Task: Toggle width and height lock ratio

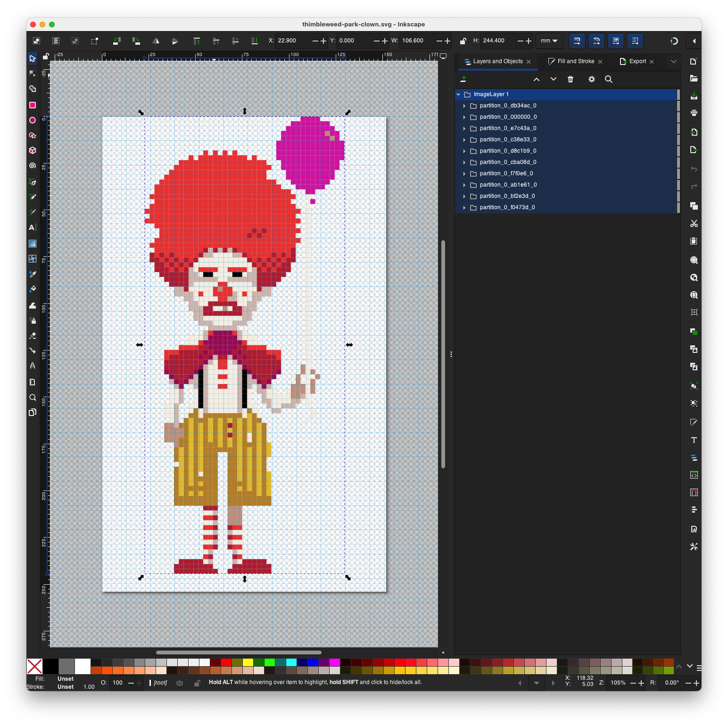Action: 463,41
